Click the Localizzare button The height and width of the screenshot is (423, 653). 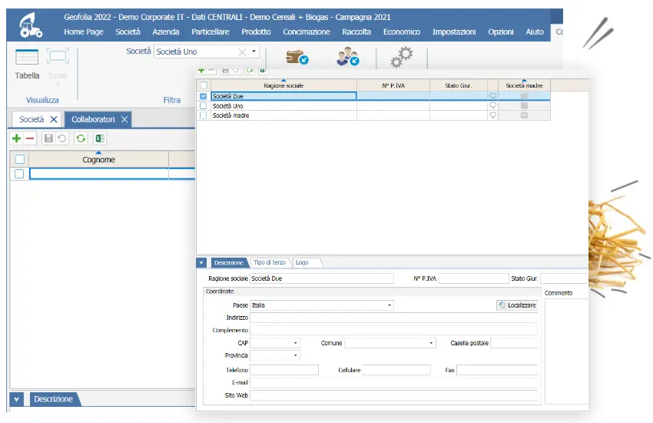517,305
